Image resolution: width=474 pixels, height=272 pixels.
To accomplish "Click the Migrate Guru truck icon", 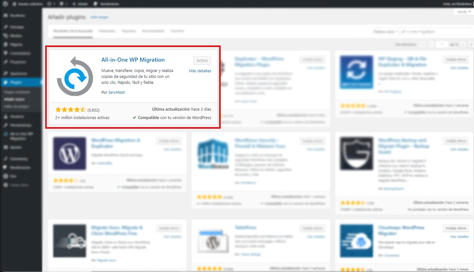I will point(70,241).
